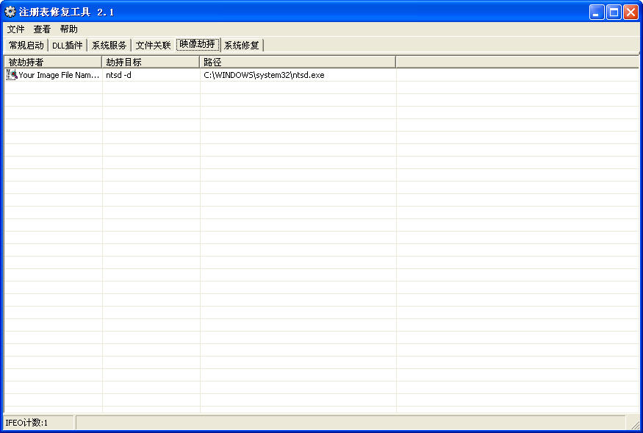Select the icon of the Your Image File Name entry
The width and height of the screenshot is (643, 433).
tap(11, 75)
